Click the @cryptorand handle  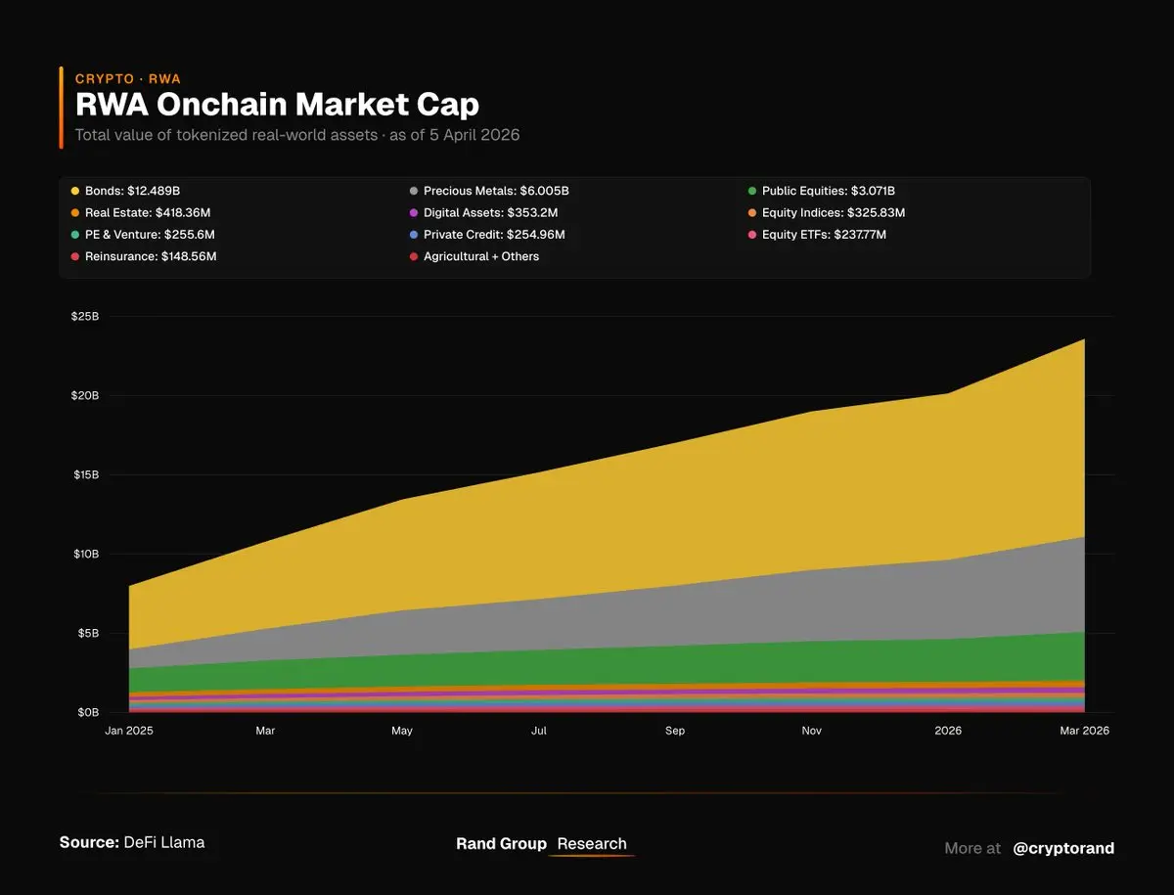coord(1063,848)
